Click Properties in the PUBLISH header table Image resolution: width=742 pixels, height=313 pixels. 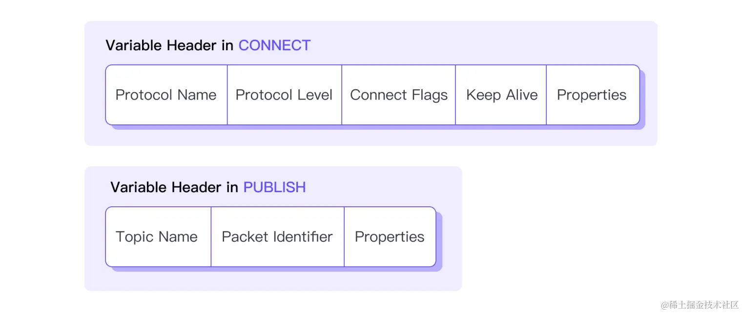pyautogui.click(x=390, y=236)
